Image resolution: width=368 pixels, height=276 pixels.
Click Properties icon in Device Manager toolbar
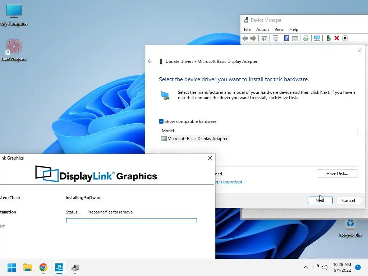point(276,38)
